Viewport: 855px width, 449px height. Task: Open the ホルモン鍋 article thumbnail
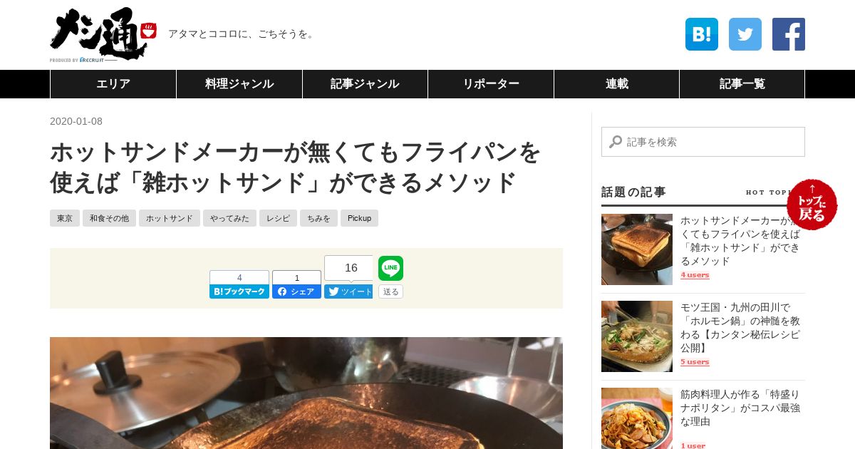637,336
